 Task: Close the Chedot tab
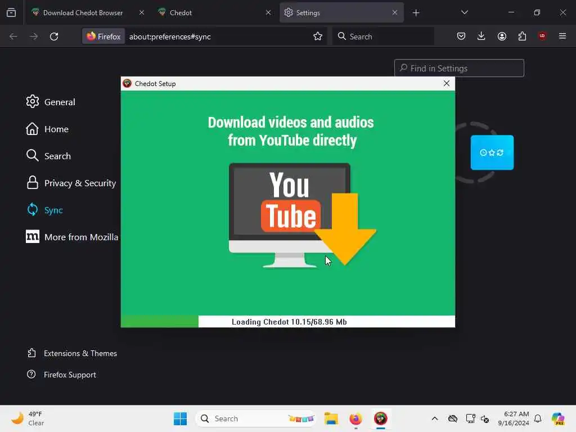pos(268,12)
